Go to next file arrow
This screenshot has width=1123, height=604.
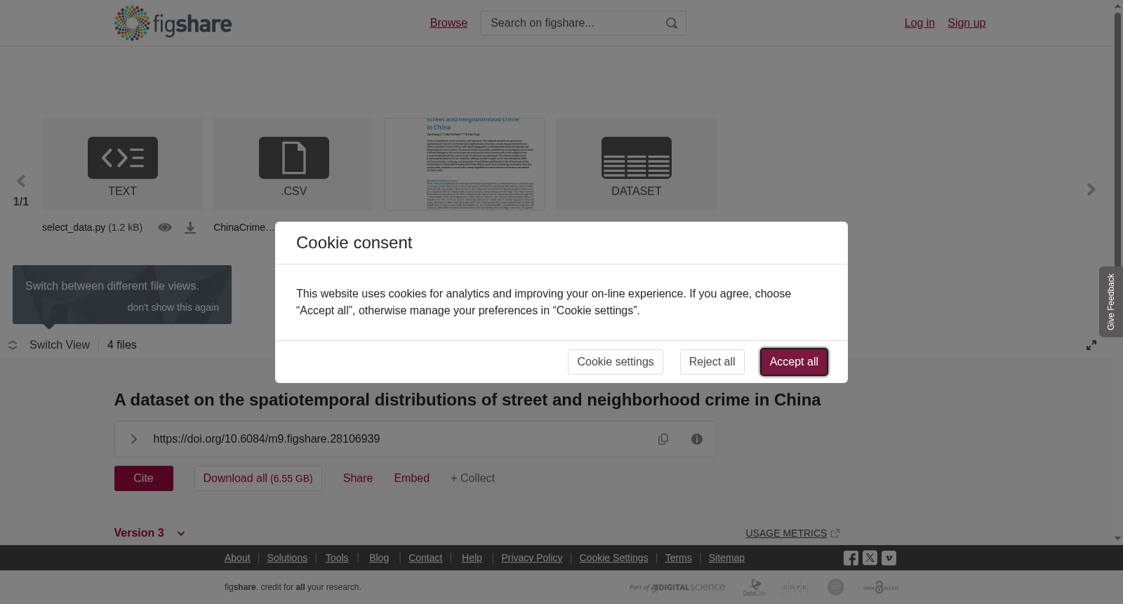(1091, 189)
